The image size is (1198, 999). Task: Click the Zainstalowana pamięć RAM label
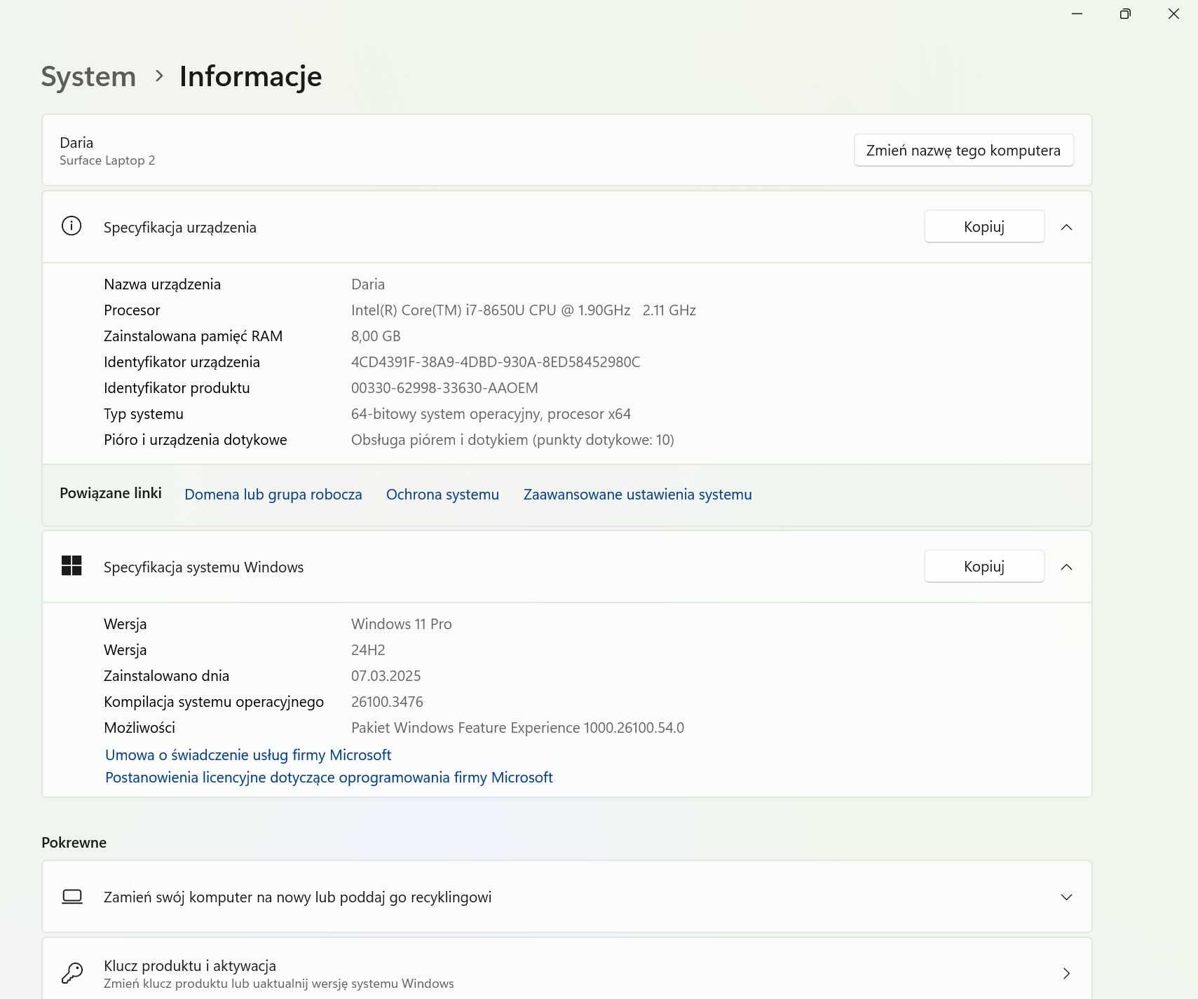click(x=193, y=336)
